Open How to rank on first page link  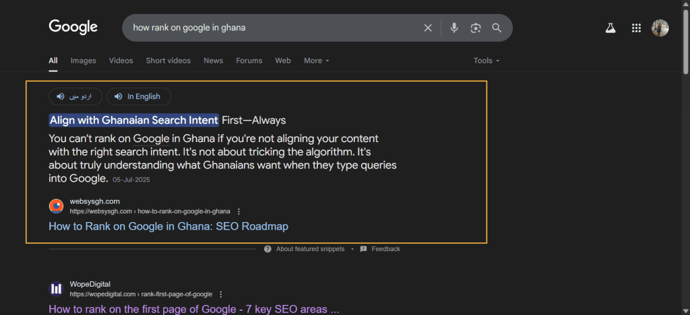(x=193, y=310)
